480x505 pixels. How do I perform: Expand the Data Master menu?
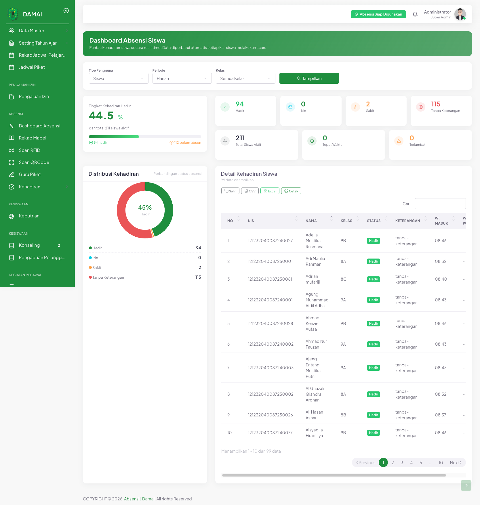tap(37, 31)
